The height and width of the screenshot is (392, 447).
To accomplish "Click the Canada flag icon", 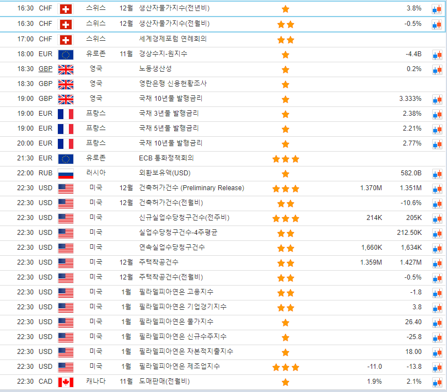I will pyautogui.click(x=66, y=382).
